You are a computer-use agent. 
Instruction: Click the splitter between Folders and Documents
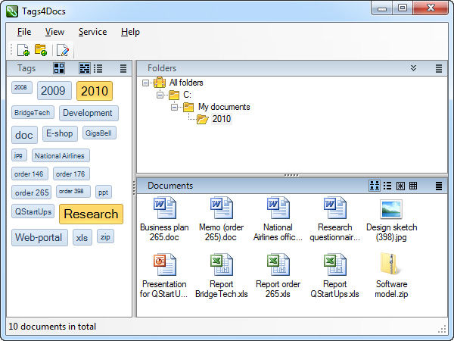click(x=291, y=175)
